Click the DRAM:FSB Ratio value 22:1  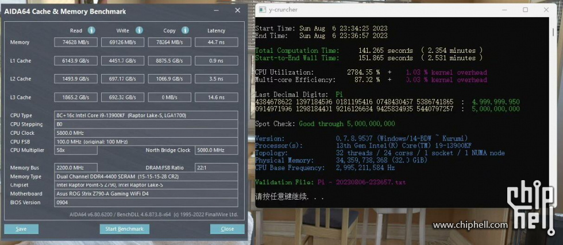(x=216, y=168)
